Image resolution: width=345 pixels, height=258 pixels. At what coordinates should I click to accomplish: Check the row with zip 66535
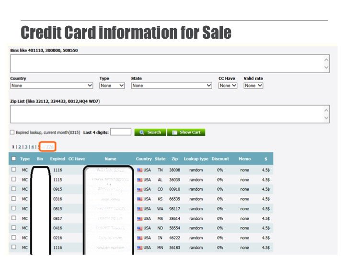[x=13, y=199]
